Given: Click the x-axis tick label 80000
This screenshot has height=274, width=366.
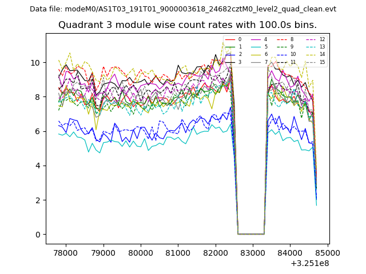Looking at the screenshot, I should 140,253.
